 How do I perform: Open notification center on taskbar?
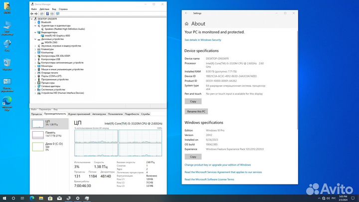point(353,199)
